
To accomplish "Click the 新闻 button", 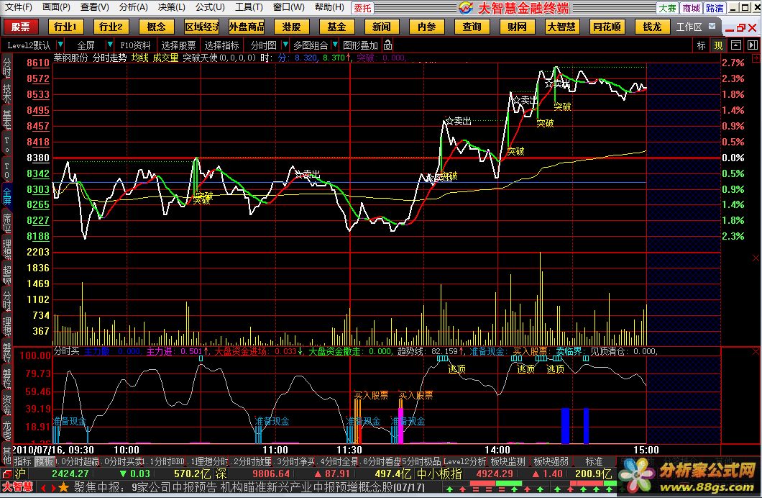I will coord(382,27).
